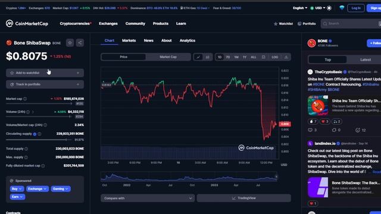Image resolution: width=381 pixels, height=214 pixels.
Task: Open the Chart tab
Action: click(x=110, y=40)
